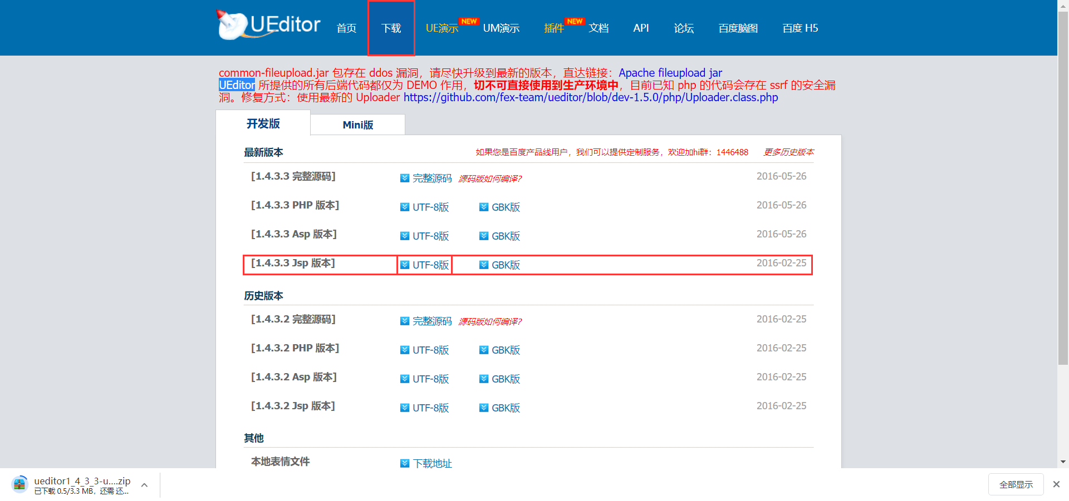
Task: Open the 百度脑图 menu item
Action: point(738,28)
